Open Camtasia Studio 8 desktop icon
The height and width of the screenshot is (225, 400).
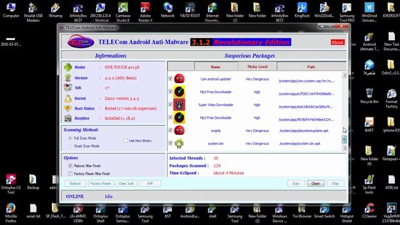tap(122, 12)
